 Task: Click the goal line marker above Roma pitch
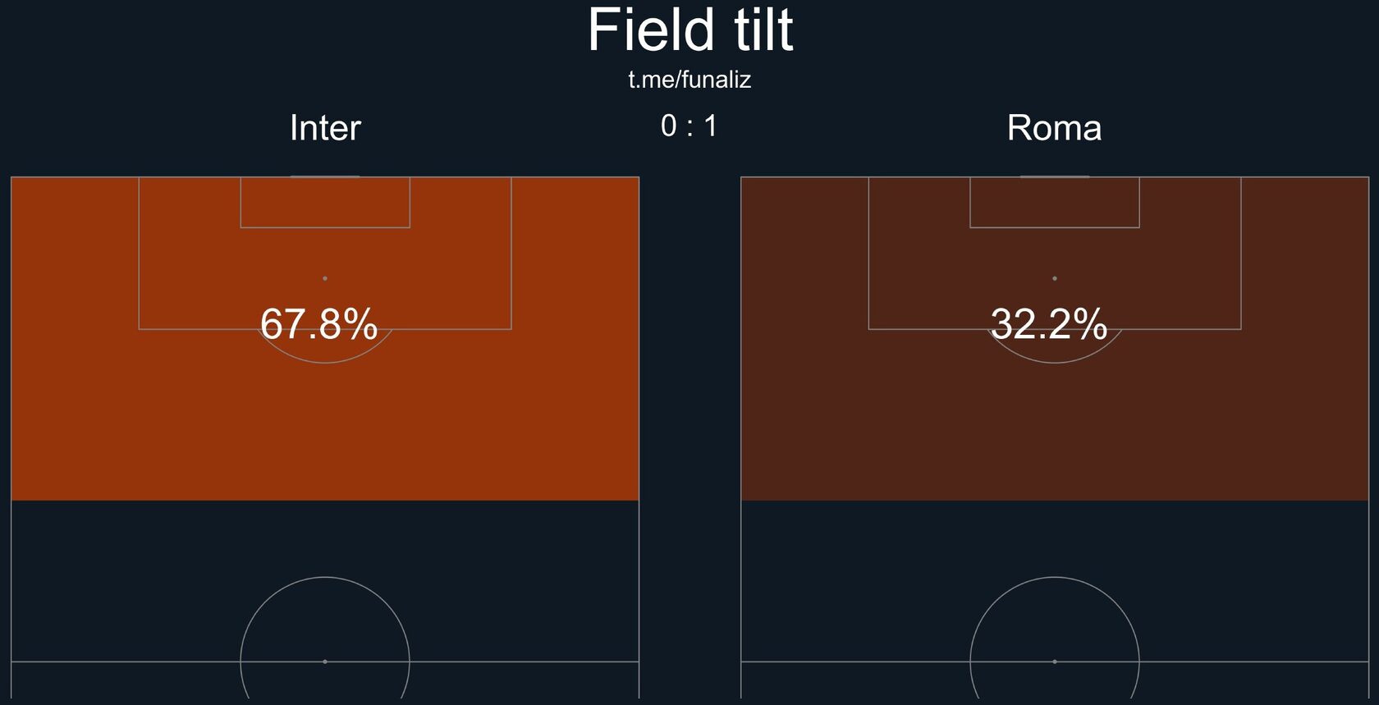coord(1055,176)
